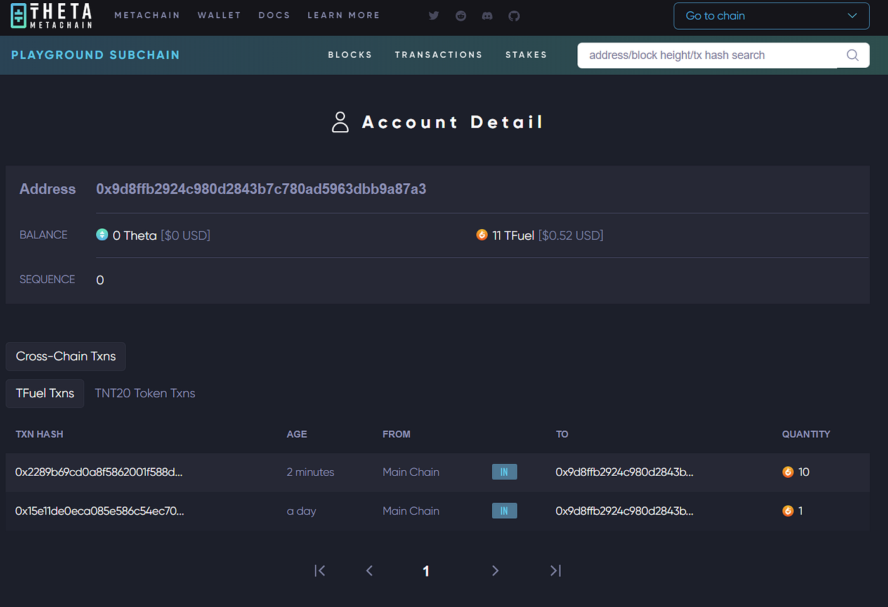Click the TO column header
Image resolution: width=888 pixels, height=607 pixels.
pos(562,434)
